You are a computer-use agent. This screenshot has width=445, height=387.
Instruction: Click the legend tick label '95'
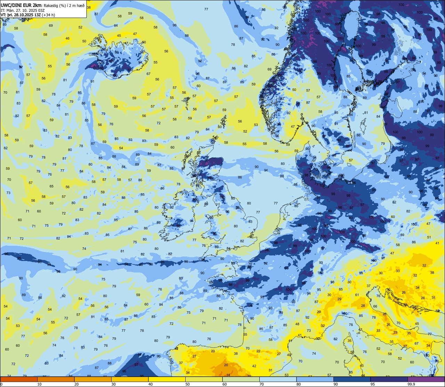tap(373, 384)
